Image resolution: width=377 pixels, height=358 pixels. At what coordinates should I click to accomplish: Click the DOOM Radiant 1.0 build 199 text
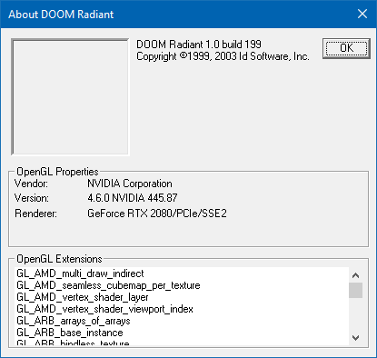click(x=199, y=45)
